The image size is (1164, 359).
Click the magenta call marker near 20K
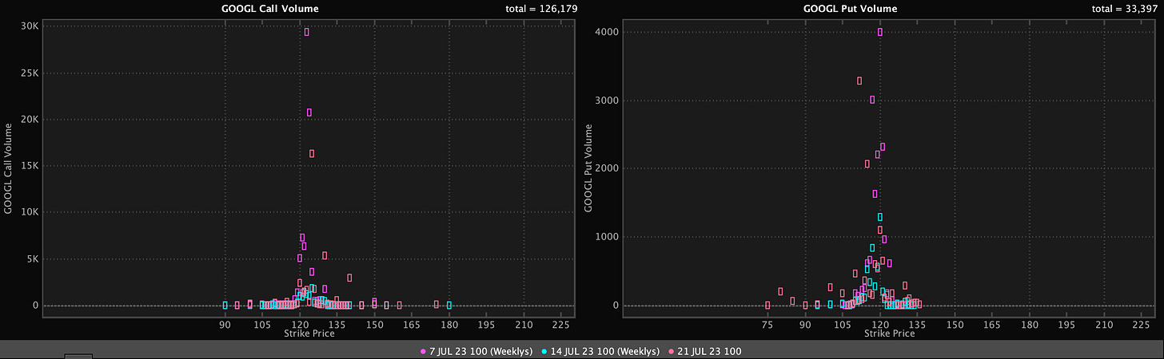pyautogui.click(x=309, y=112)
